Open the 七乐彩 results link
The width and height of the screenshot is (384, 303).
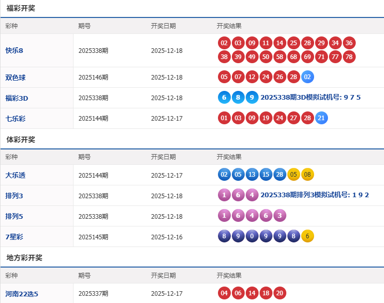click(15, 119)
